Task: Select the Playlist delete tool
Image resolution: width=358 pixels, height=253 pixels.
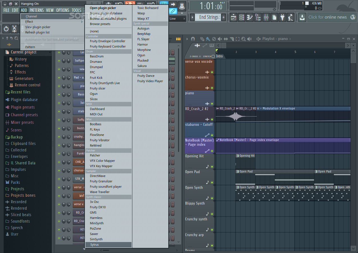Action: (x=214, y=39)
